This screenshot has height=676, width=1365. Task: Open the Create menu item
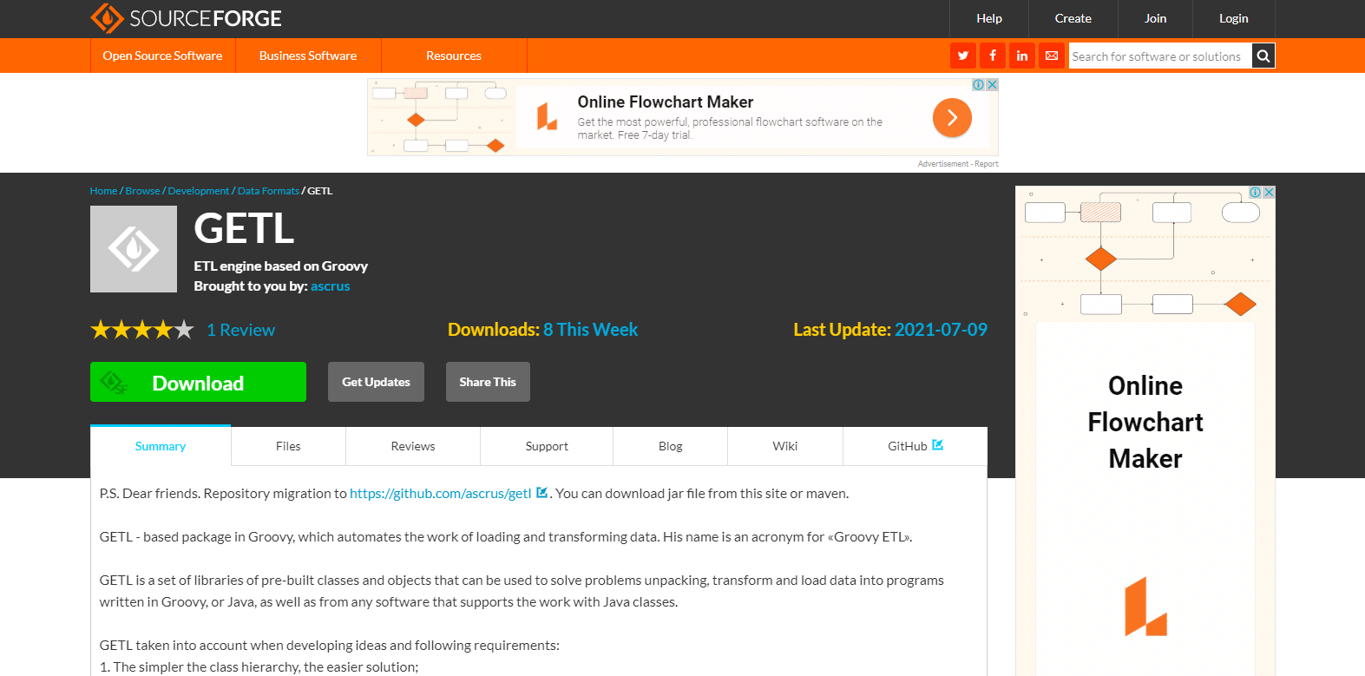click(x=1073, y=18)
